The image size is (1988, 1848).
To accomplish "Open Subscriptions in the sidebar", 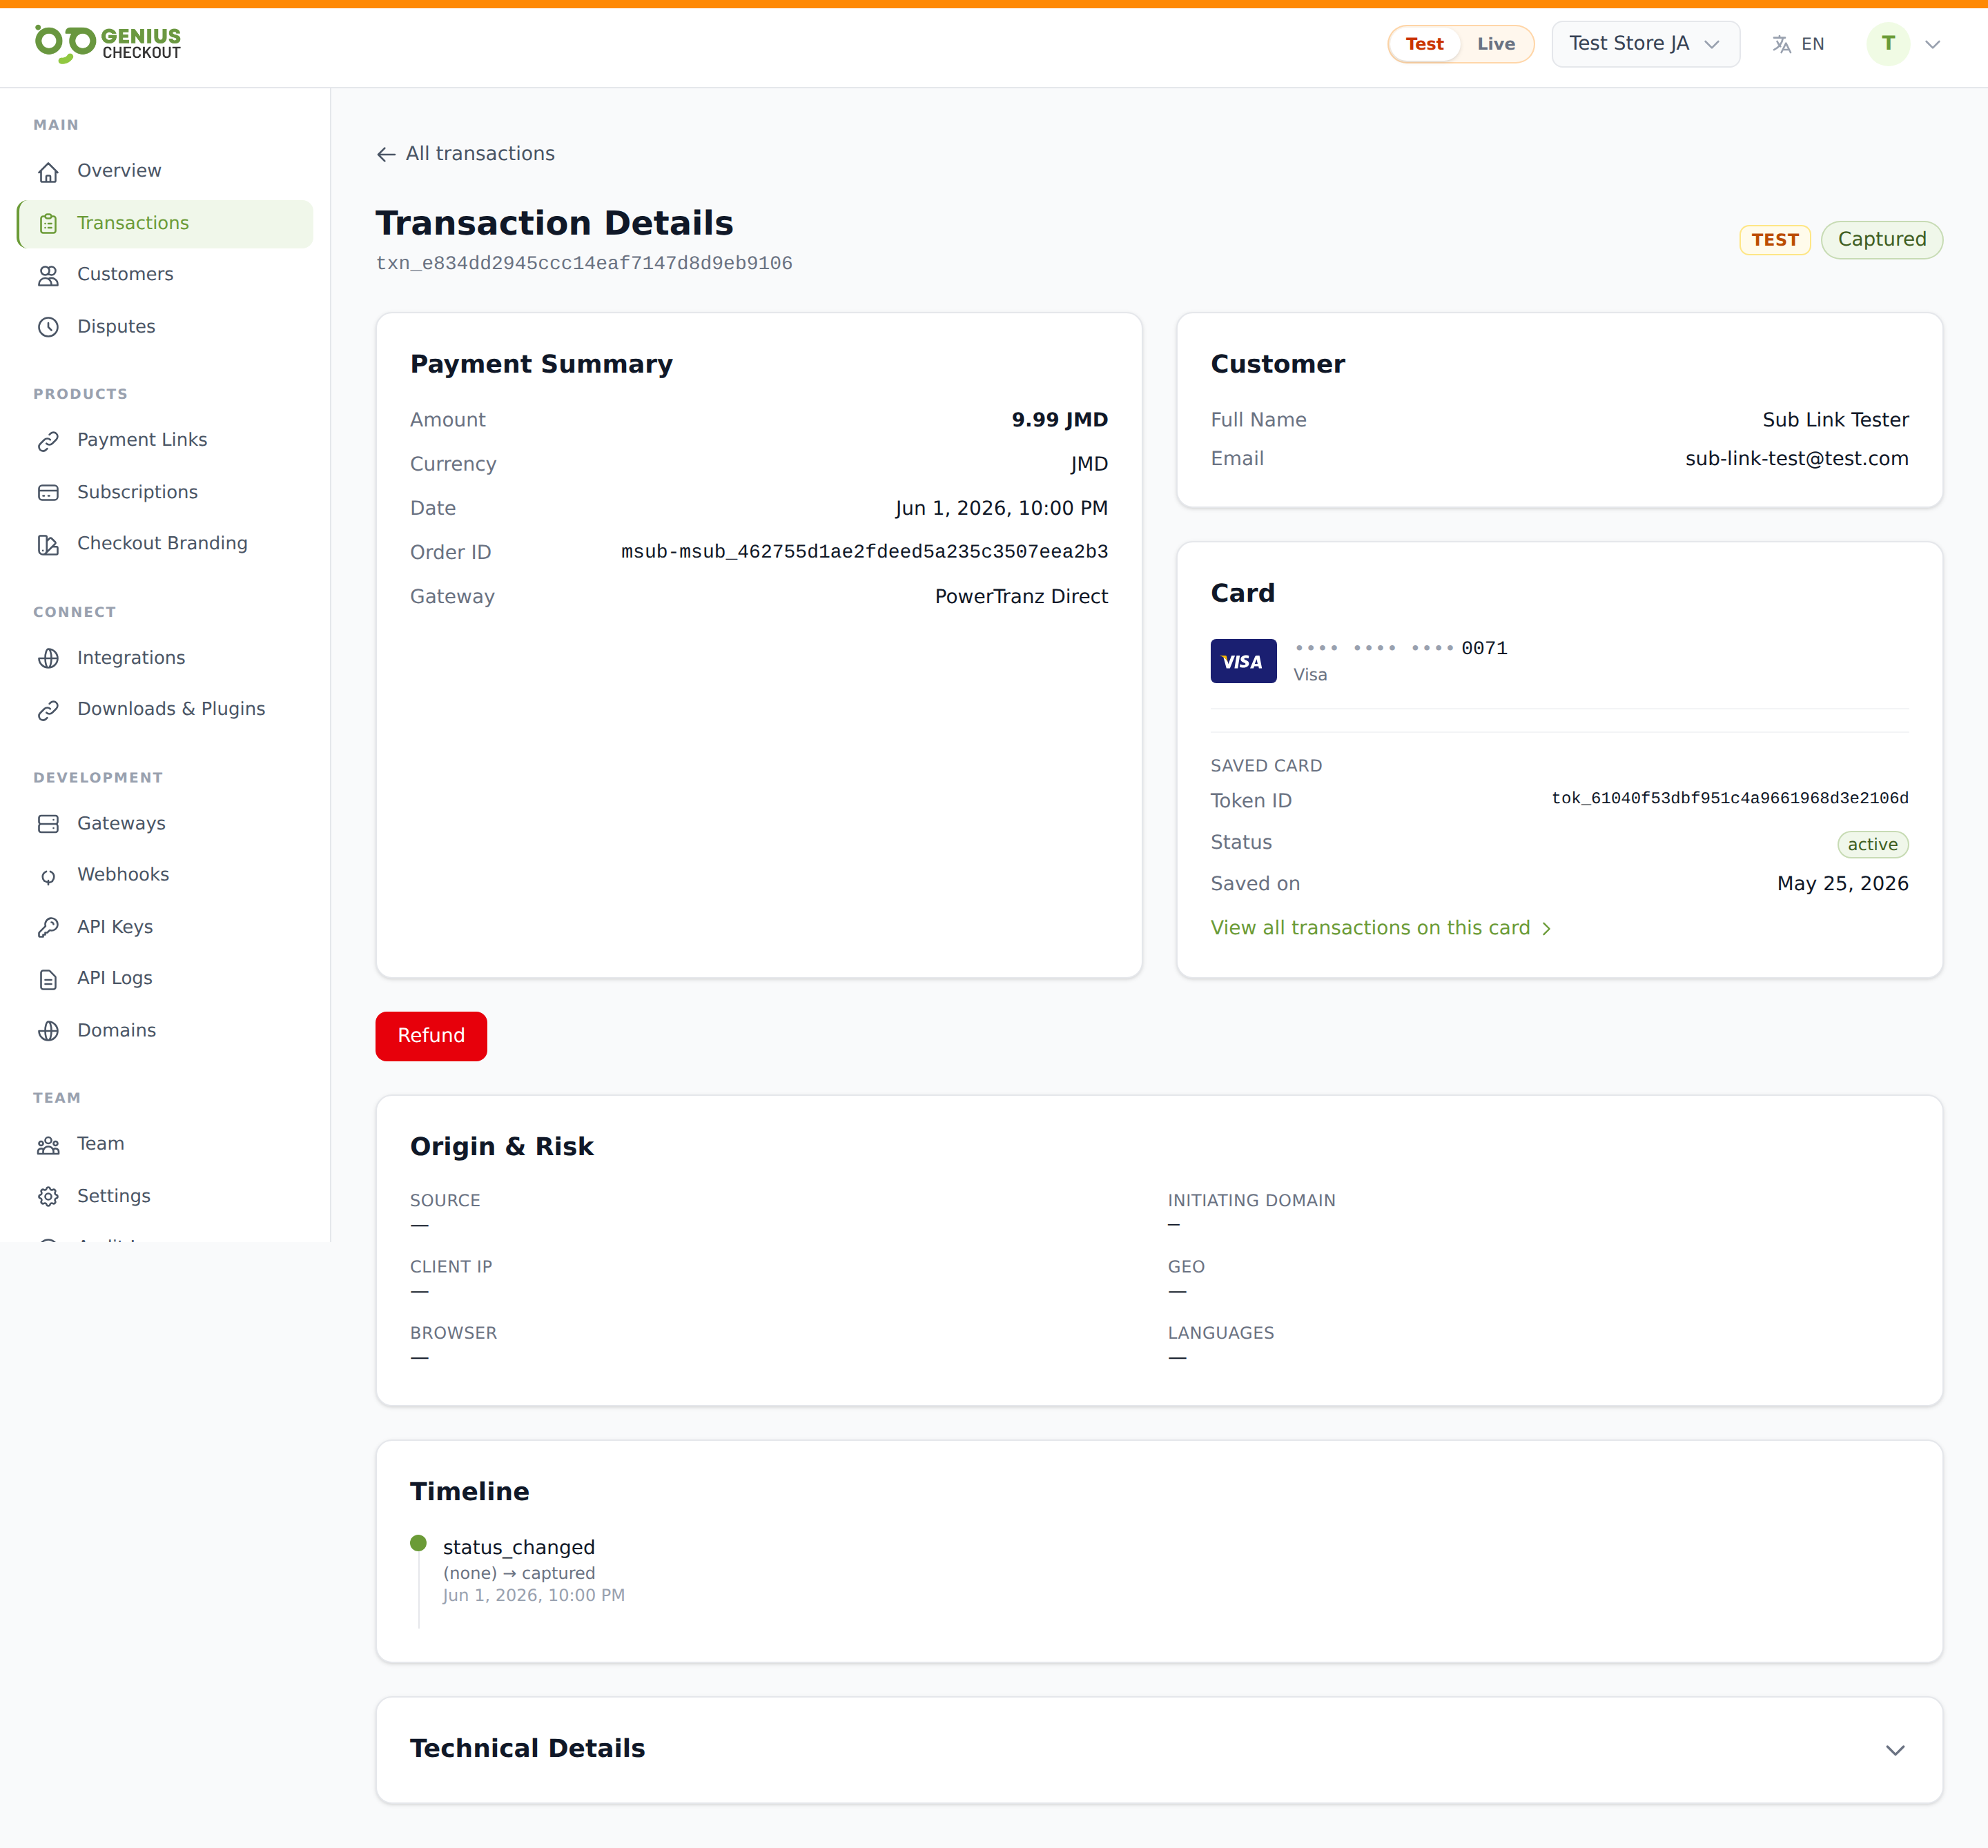I will coord(165,492).
